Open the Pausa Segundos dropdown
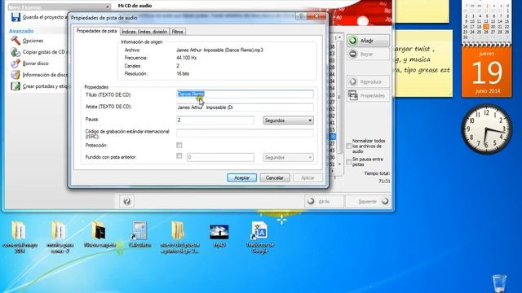This screenshot has height=293, width=522. click(288, 120)
